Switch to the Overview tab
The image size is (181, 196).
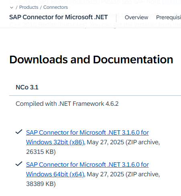tap(136, 17)
